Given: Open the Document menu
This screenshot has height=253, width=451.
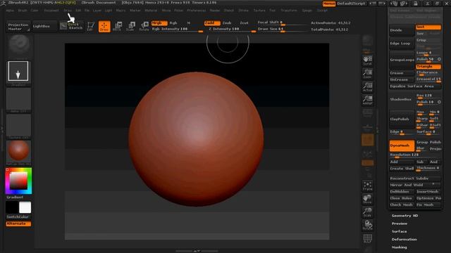Looking at the screenshot, I should 51,11.
